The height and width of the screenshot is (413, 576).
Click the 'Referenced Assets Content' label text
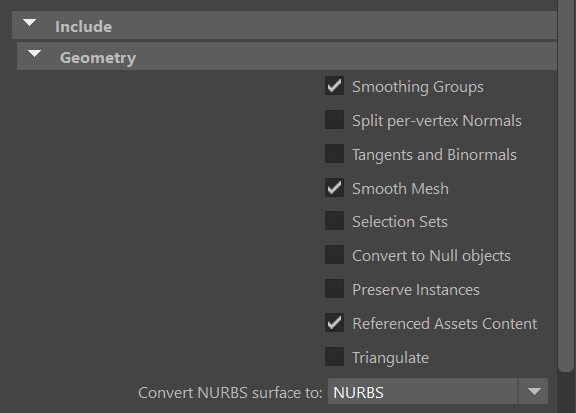point(445,324)
